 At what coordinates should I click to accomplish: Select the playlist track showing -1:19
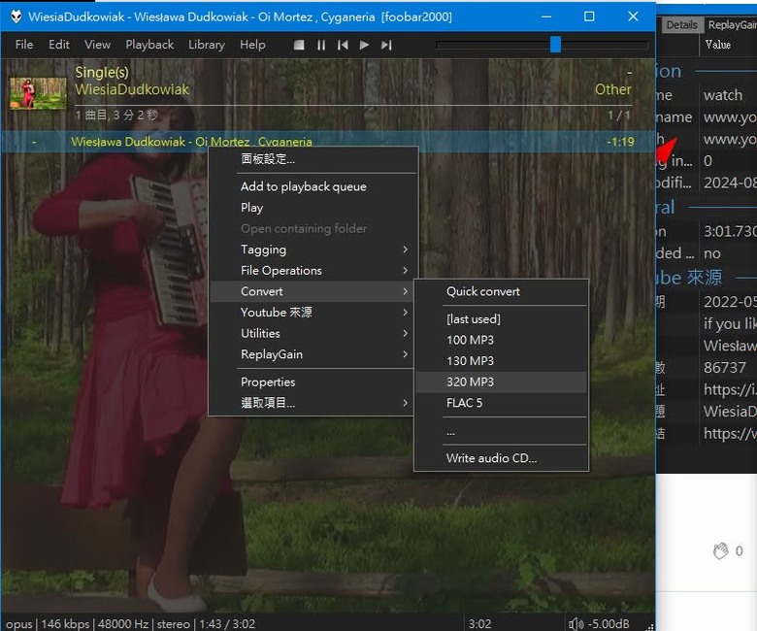[328, 142]
